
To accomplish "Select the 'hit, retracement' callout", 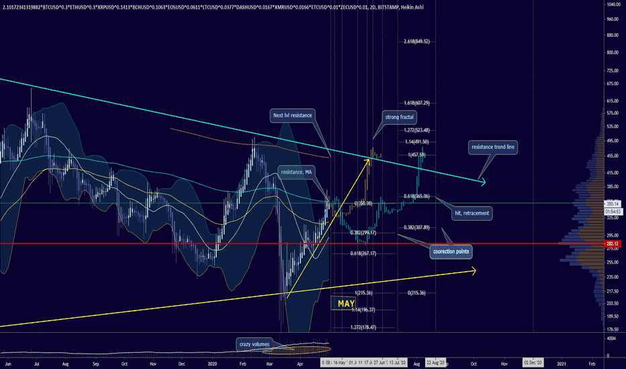I will 472,213.
